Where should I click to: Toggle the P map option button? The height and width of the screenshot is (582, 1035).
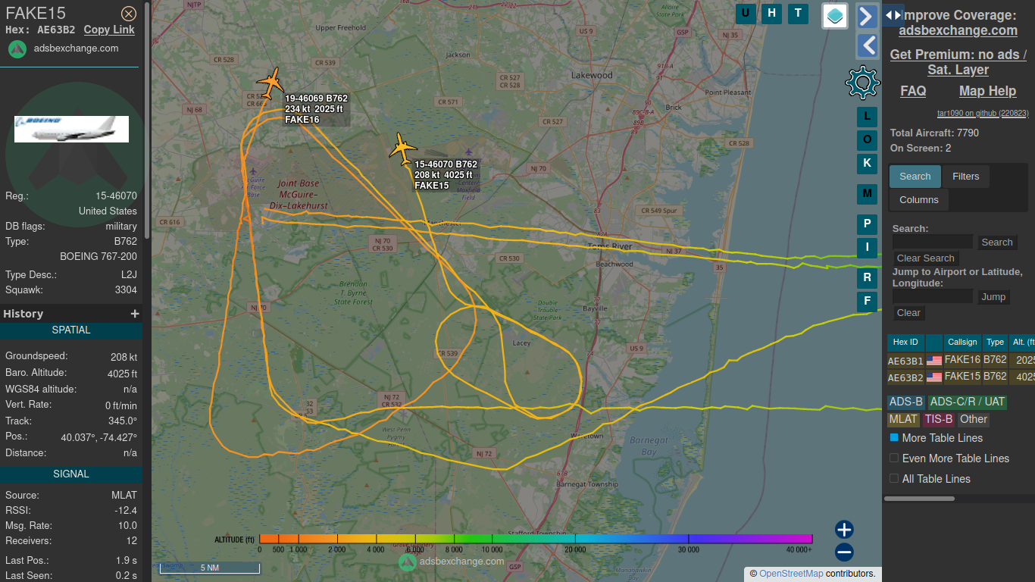pos(867,224)
